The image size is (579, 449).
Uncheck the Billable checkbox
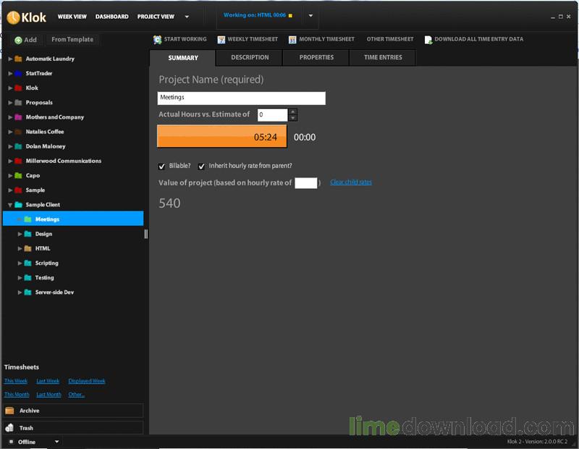(x=161, y=167)
